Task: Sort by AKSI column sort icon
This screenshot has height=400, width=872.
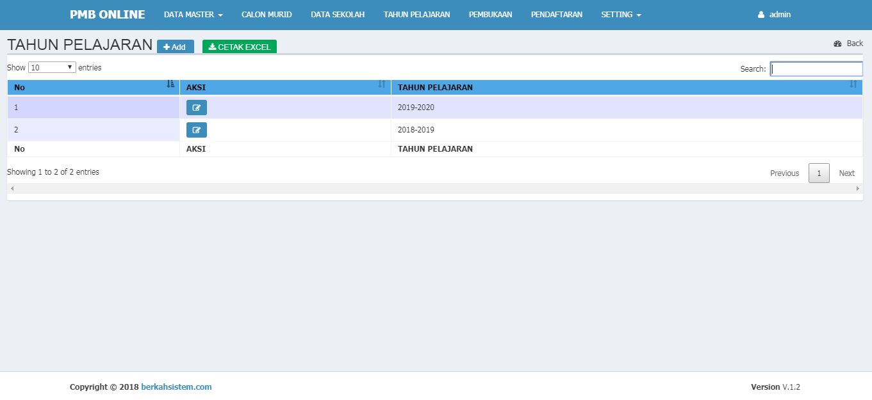Action: [382, 84]
